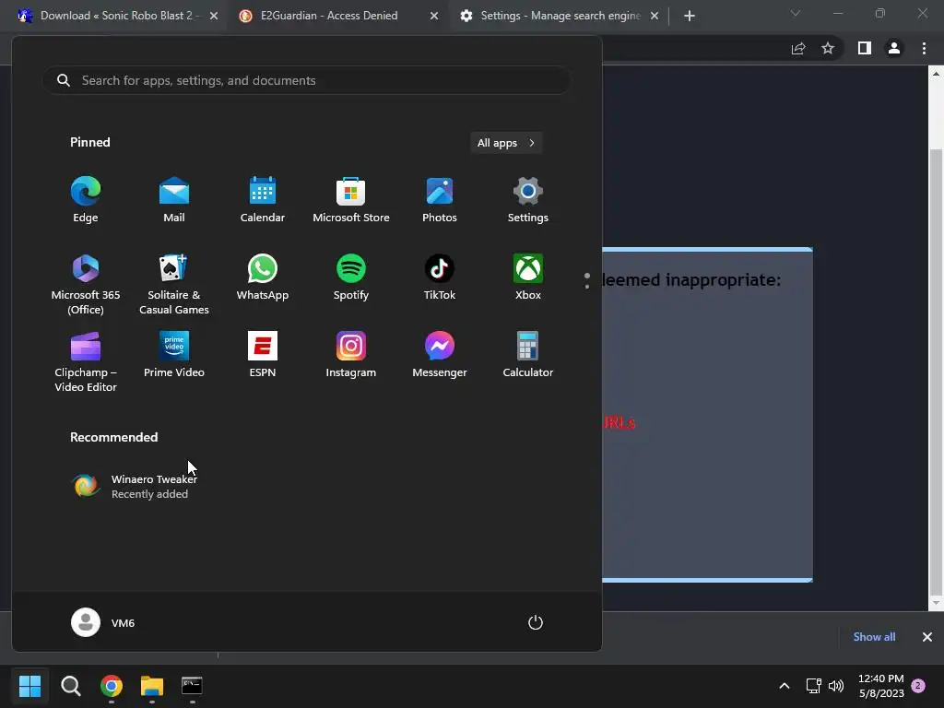The width and height of the screenshot is (944, 708).
Task: Open network status tray icon
Action: (813, 686)
